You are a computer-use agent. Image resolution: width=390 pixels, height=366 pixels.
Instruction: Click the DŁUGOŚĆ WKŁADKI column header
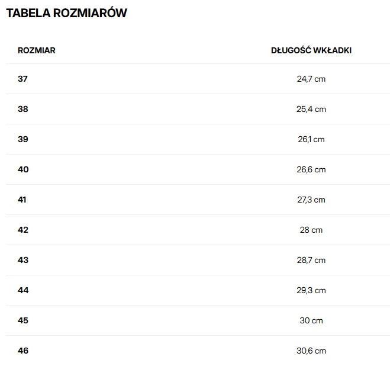[x=311, y=50]
